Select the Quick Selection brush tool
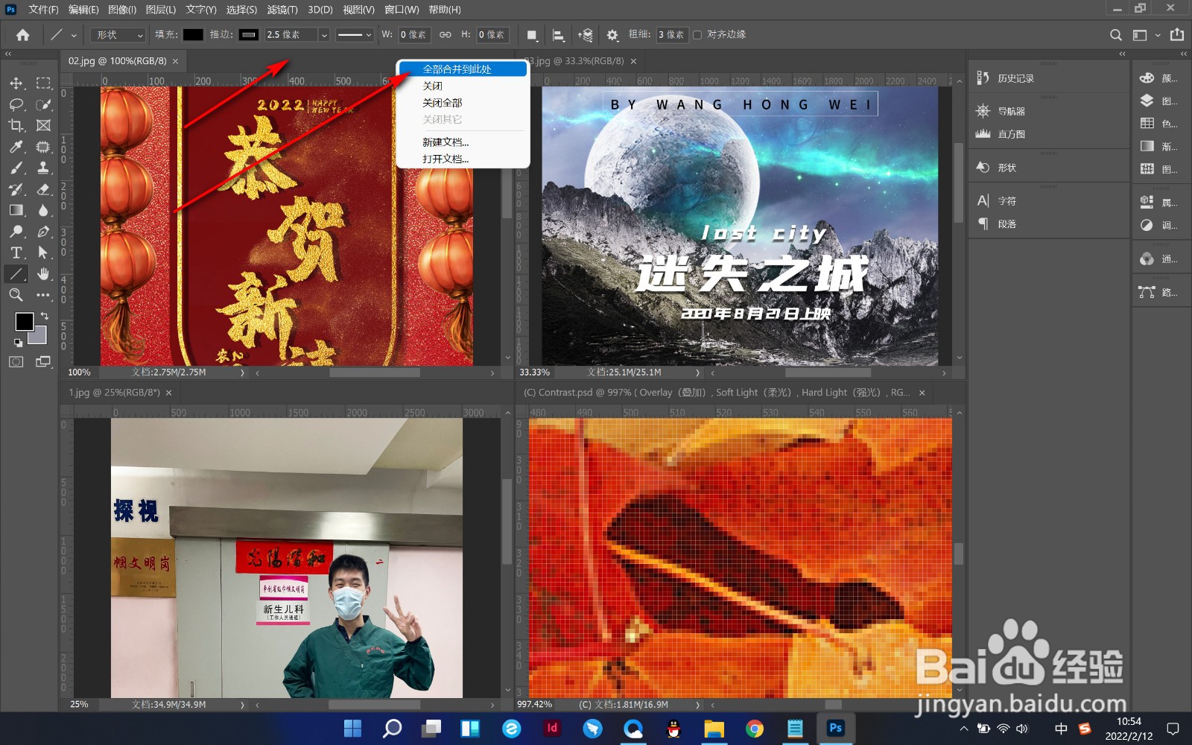 (44, 104)
